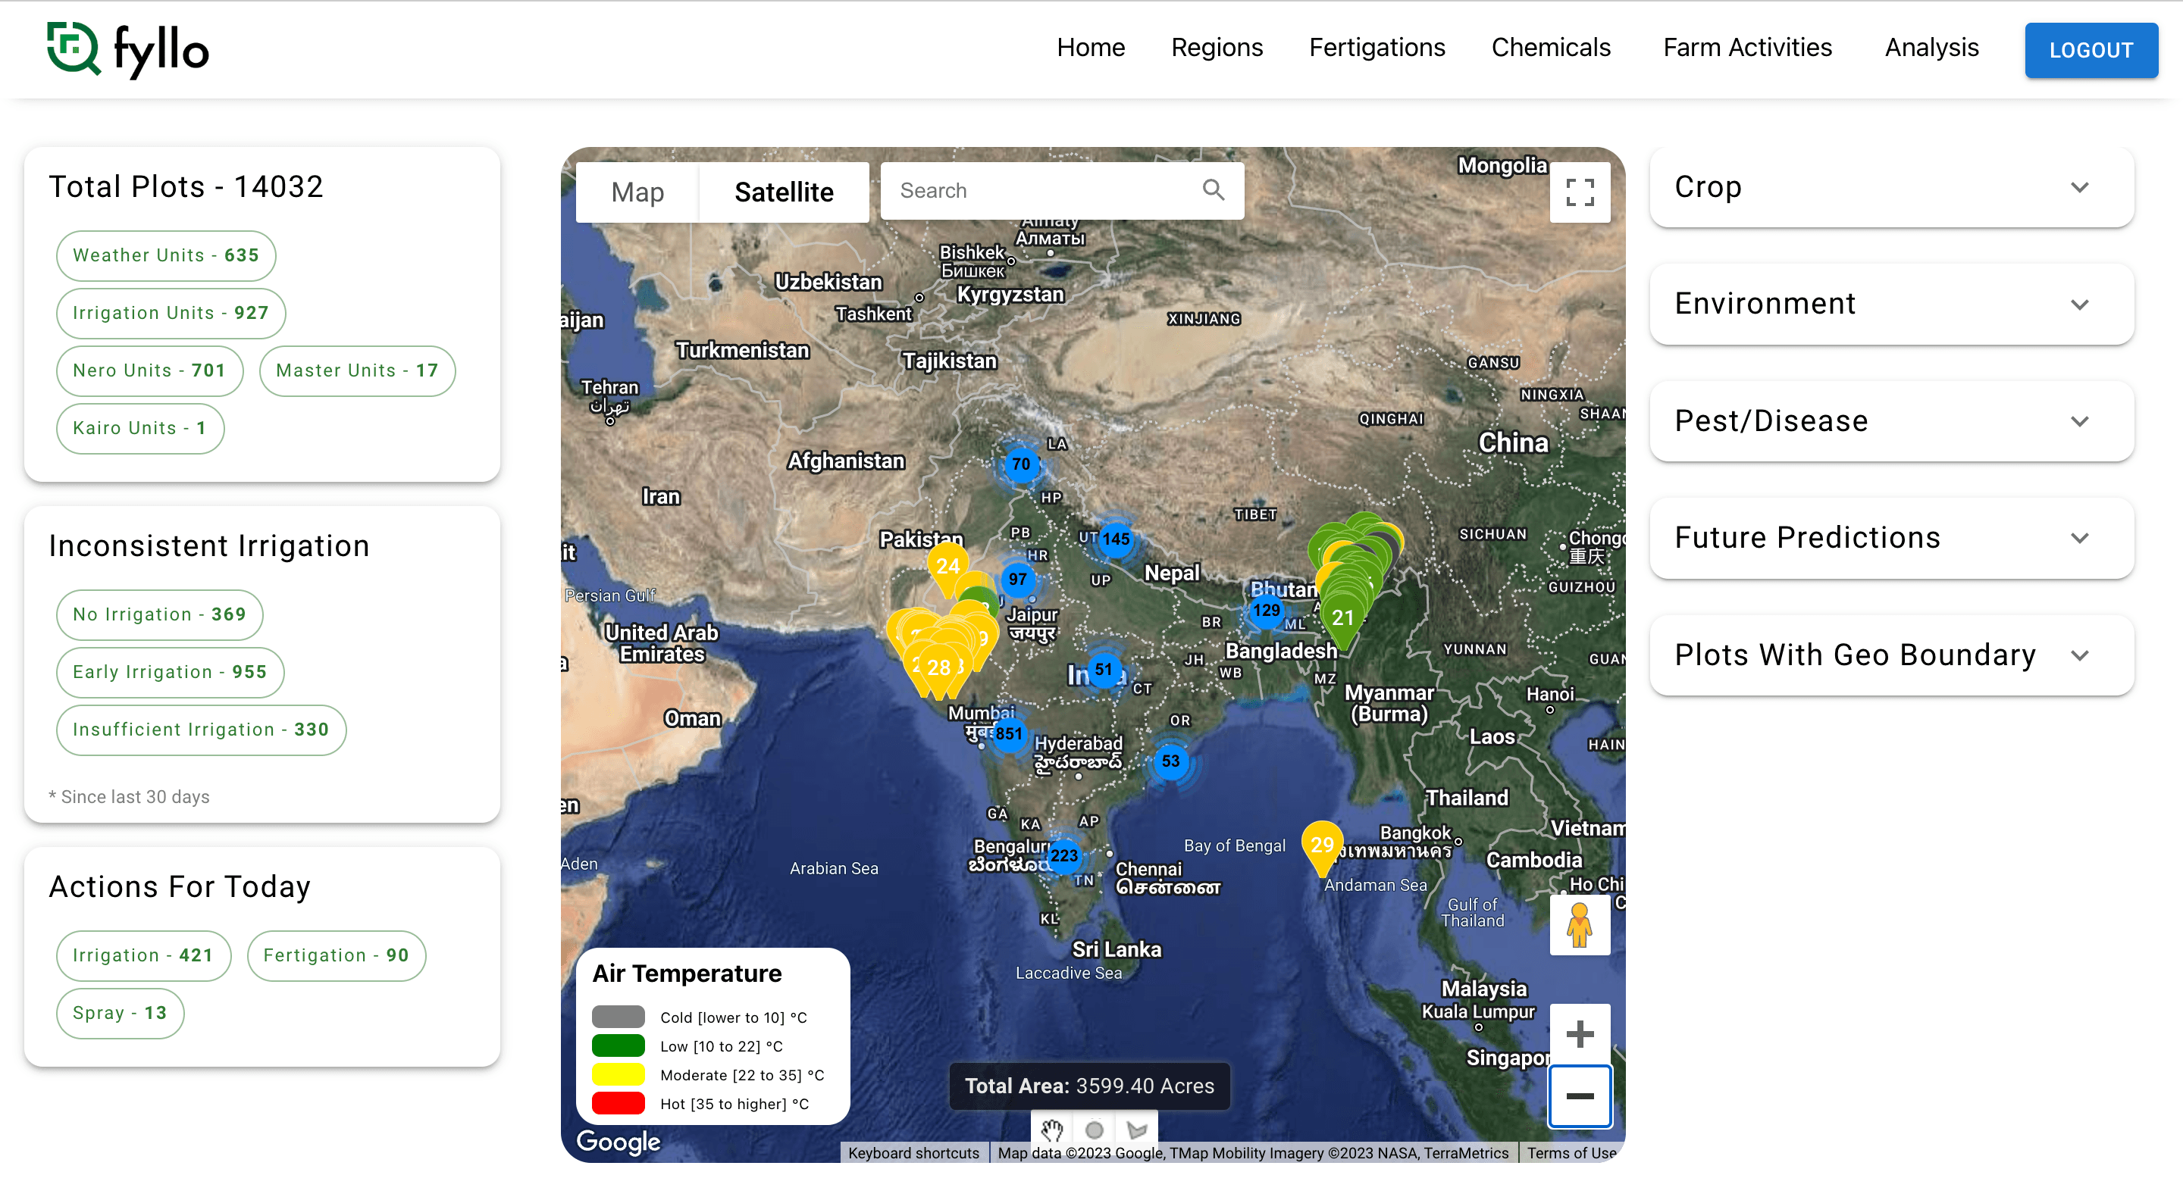This screenshot has height=1197, width=2183.
Task: Click the LOGOUT button
Action: (x=2090, y=50)
